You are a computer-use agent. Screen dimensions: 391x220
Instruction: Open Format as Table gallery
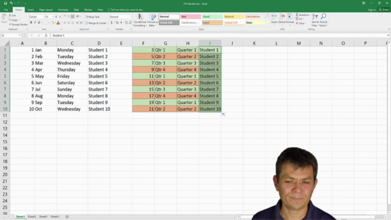[152, 20]
